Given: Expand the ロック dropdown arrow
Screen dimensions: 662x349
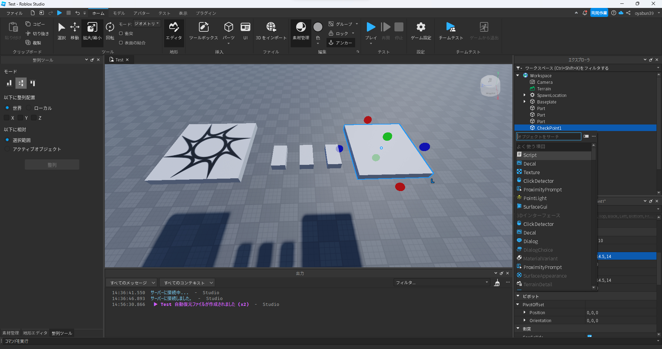Looking at the screenshot, I should pyautogui.click(x=353, y=33).
